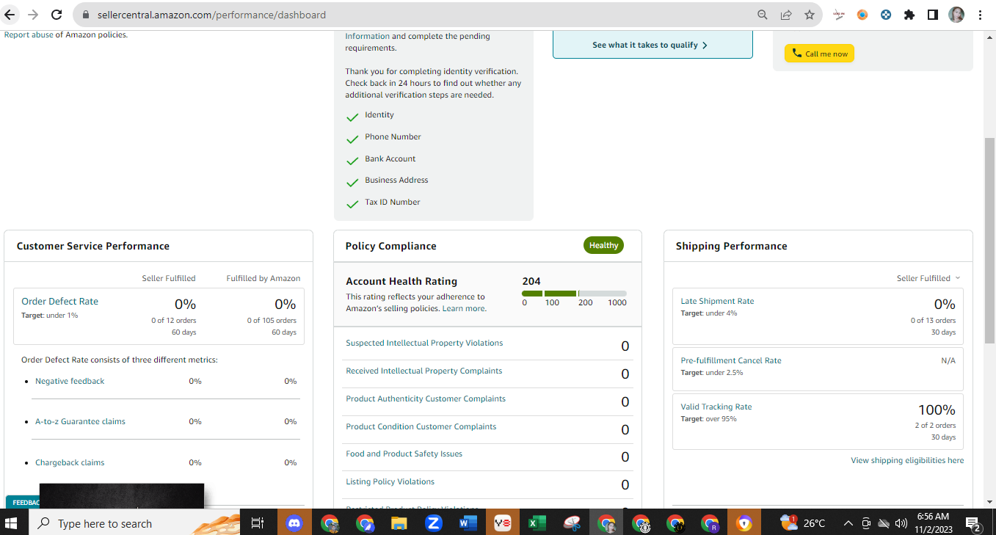Select the Fulfilled by Amazon column header
Image resolution: width=996 pixels, height=535 pixels.
tap(263, 278)
